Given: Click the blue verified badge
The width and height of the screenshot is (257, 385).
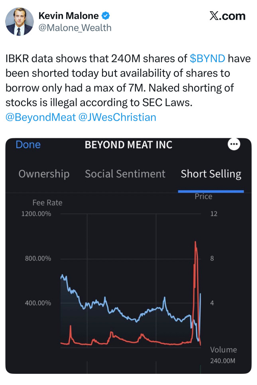Looking at the screenshot, I should pos(106,16).
